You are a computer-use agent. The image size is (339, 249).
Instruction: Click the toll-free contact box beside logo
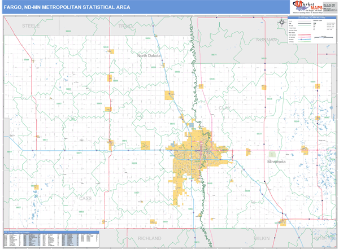point(329,7)
